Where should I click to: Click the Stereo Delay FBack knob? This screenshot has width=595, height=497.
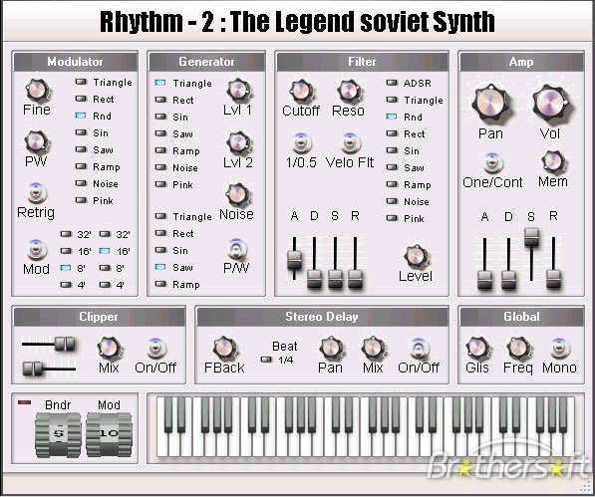click(x=224, y=348)
